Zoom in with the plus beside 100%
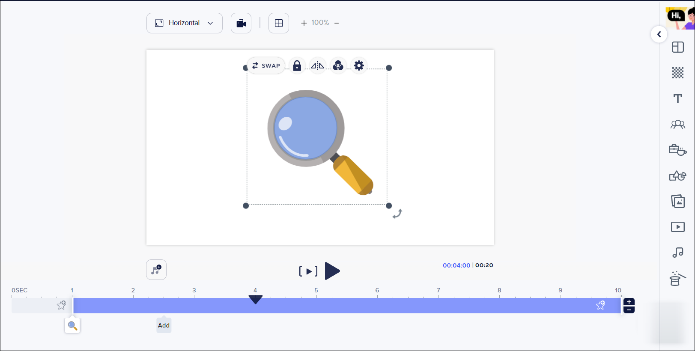 [x=304, y=23]
